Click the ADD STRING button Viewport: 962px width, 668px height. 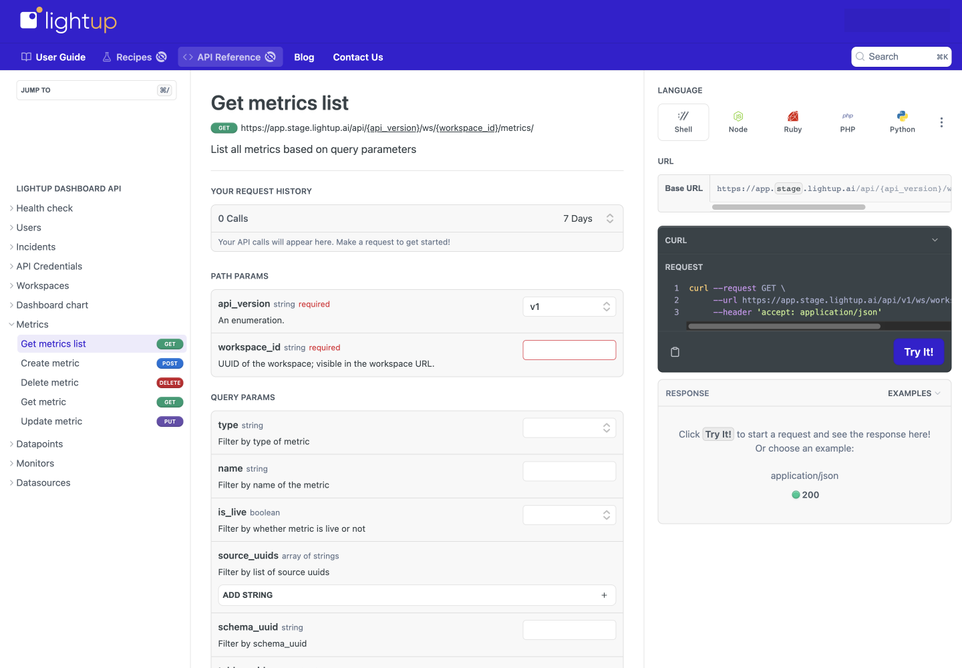point(417,595)
